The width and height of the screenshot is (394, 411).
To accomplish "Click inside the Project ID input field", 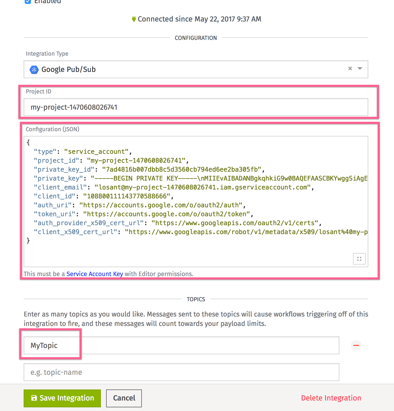I will [184, 107].
